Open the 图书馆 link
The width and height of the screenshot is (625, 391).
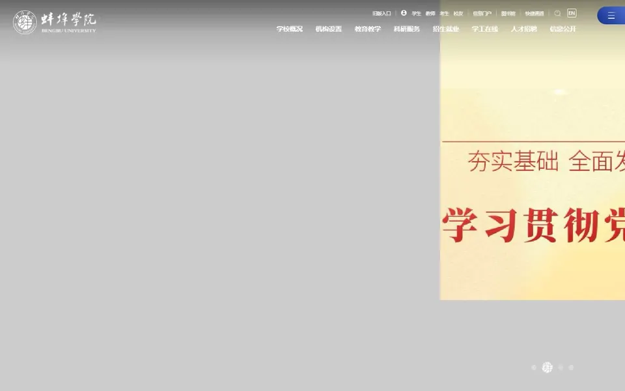[508, 14]
